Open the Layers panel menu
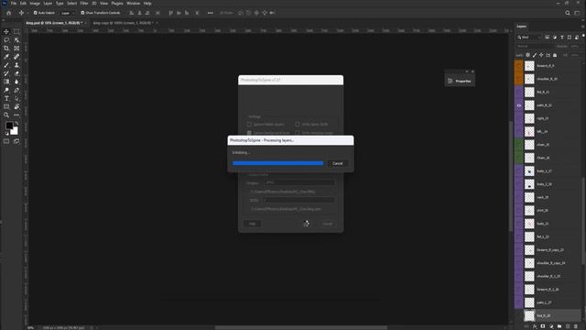 point(583,27)
